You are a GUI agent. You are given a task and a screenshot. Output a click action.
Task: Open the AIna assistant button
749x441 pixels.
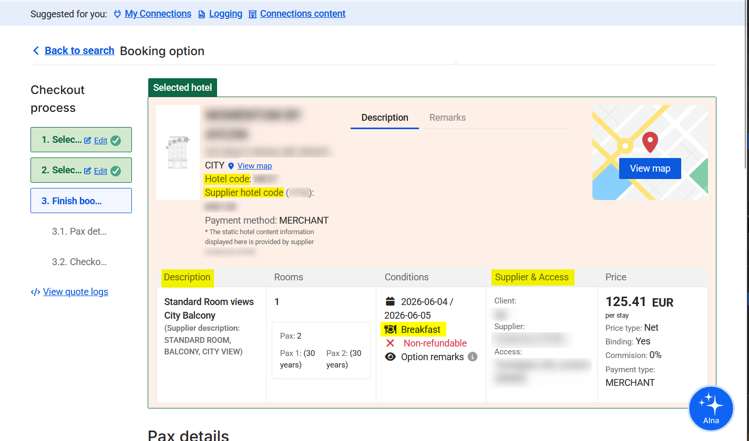711,408
